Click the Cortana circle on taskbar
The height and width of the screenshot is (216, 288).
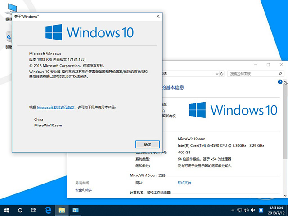coord(20,210)
